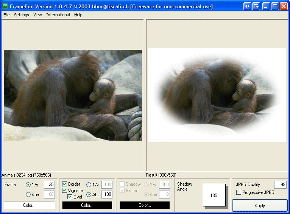Minimize the FrameFun window
The image size is (290, 214).
[266, 6]
